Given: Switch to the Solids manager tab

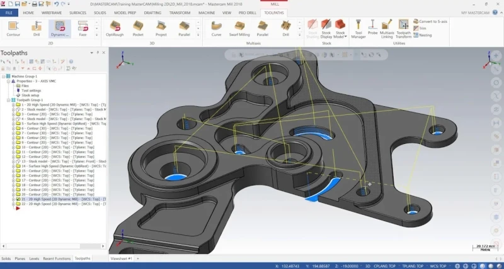Looking at the screenshot, I should 6,258.
